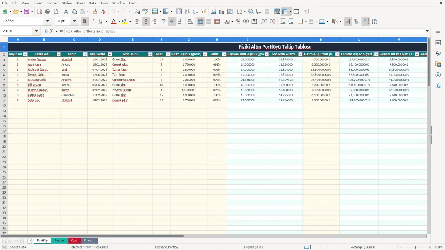445x250 pixels.
Task: Expand the Name Box dropdown
Action: (36, 31)
